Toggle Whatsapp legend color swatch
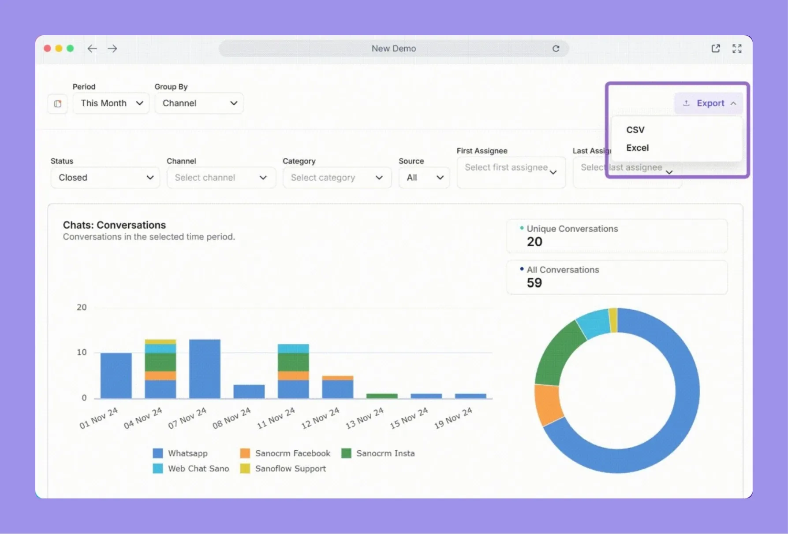 coord(157,453)
